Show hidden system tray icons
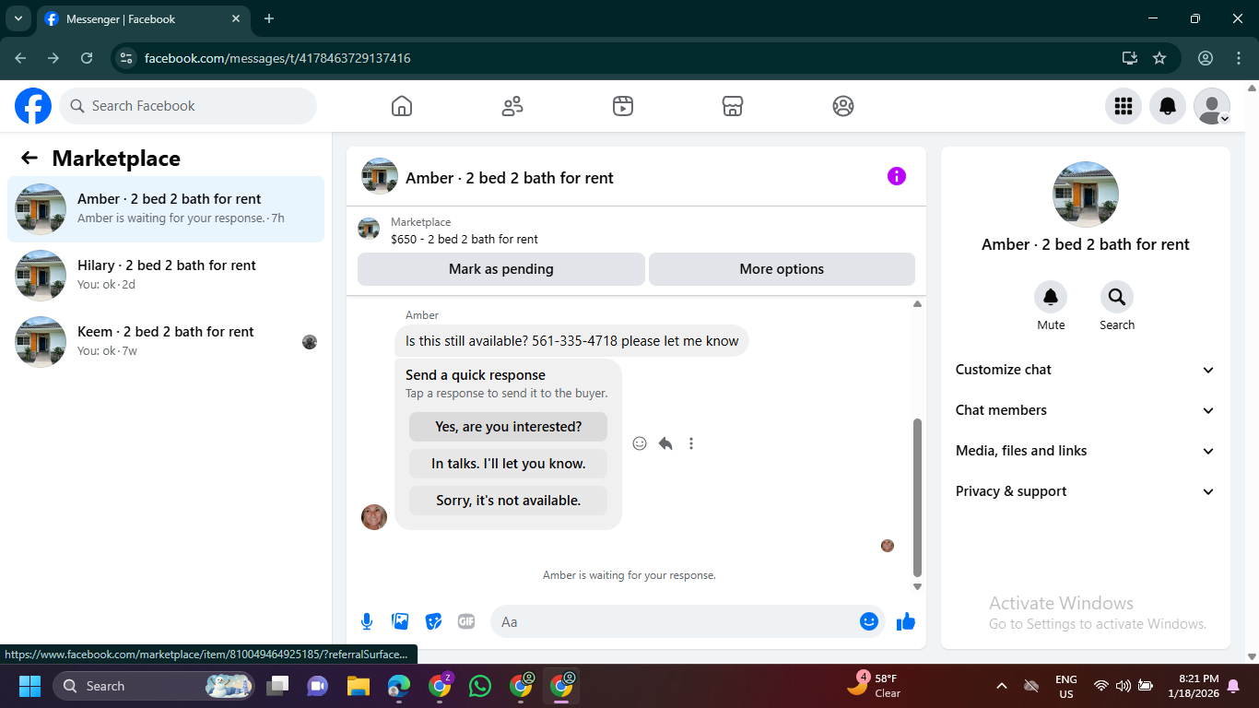Screen dimensions: 1259x708 (x=1002, y=686)
